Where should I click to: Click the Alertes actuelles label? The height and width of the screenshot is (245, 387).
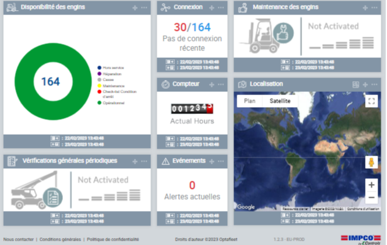pos(192,197)
